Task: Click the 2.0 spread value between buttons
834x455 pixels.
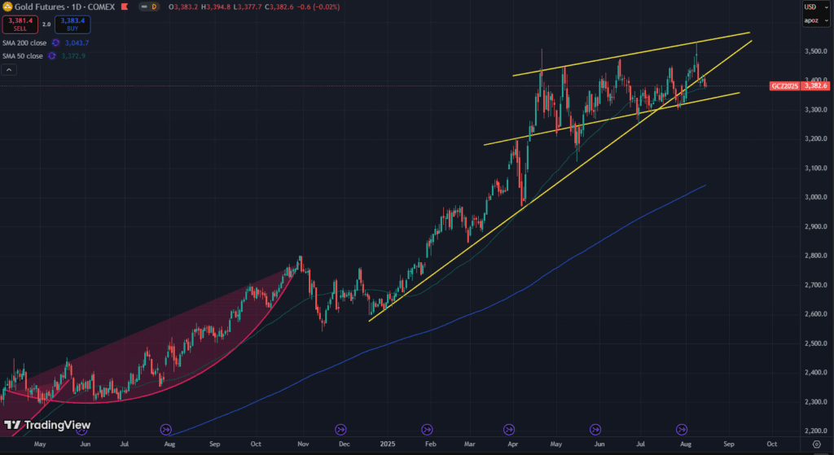Action: point(46,24)
